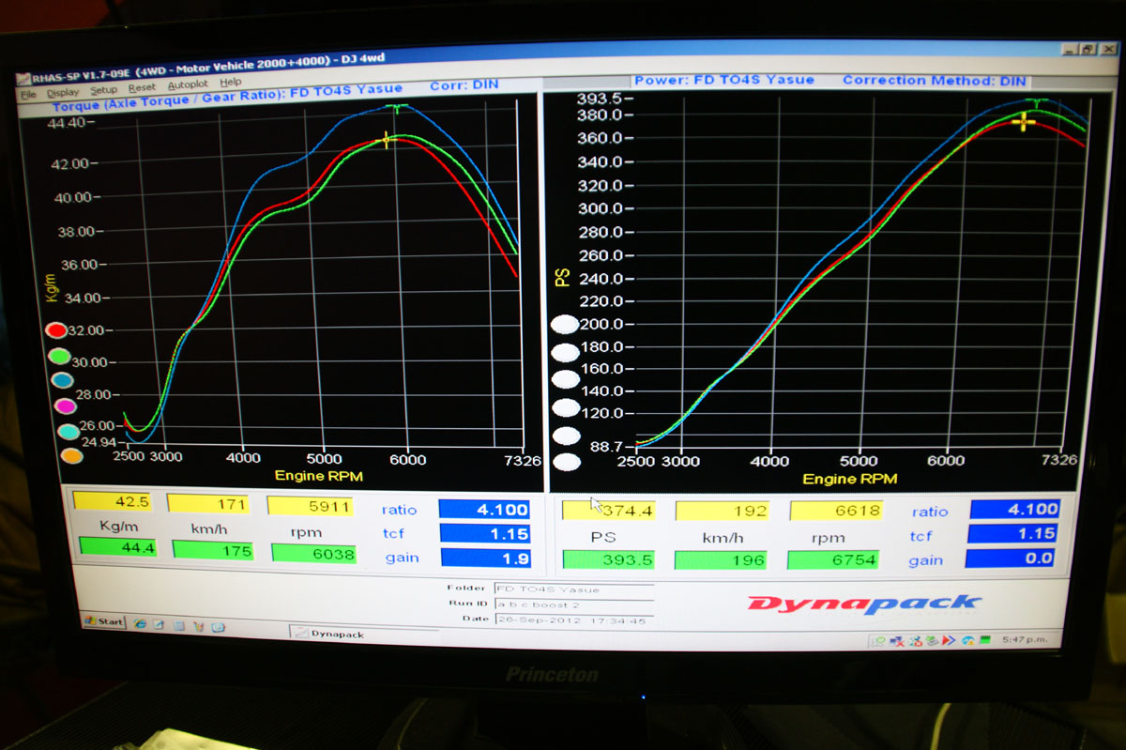Image resolution: width=1126 pixels, height=750 pixels.
Task: Open the Autoplot menu
Action: [x=188, y=85]
